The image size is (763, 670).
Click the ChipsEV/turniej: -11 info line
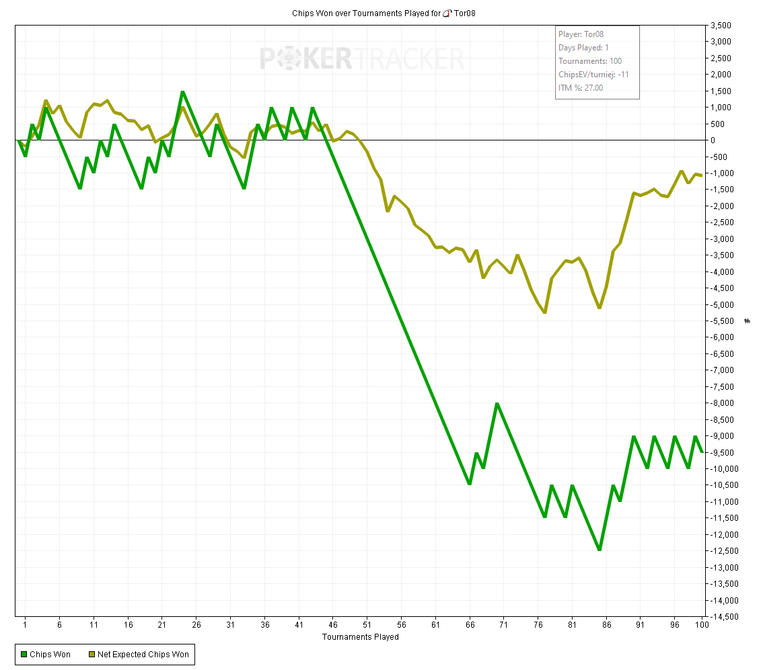coord(593,75)
